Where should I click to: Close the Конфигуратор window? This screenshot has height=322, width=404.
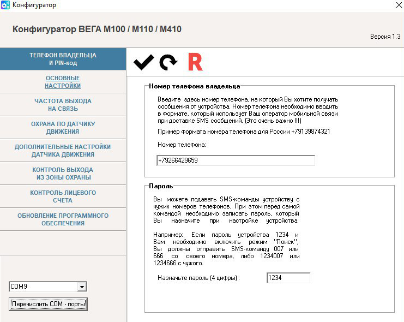[x=399, y=5]
